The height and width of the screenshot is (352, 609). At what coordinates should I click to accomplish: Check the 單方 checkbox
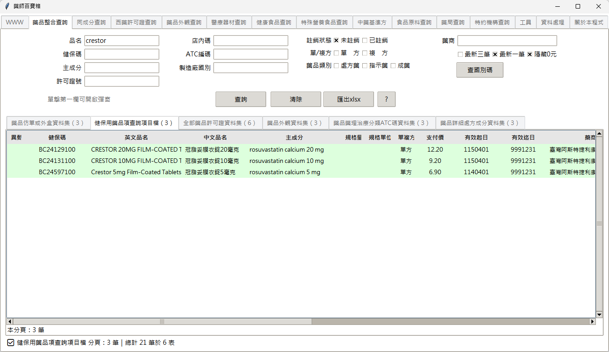tap(336, 53)
